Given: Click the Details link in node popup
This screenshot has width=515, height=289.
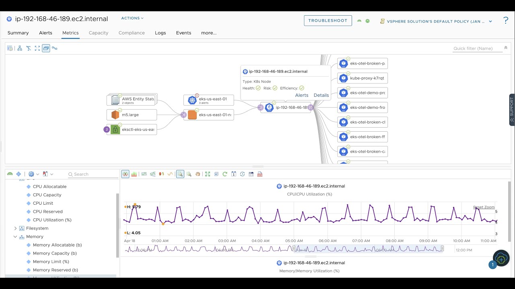Looking at the screenshot, I should (321, 95).
